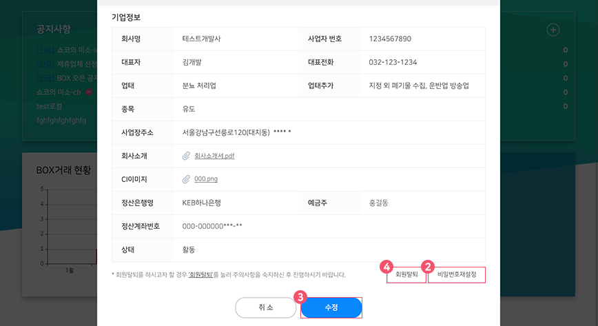
Task: Click the plus icon in 공지사항 panel
Action: (x=553, y=30)
